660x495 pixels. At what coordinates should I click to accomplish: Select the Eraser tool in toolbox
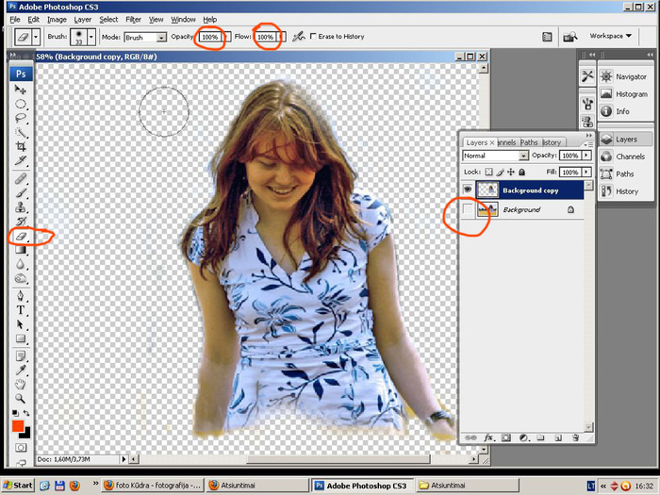21,237
